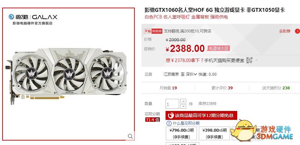Click the quantity input field
This screenshot has width=300, height=145.
click(x=173, y=104)
